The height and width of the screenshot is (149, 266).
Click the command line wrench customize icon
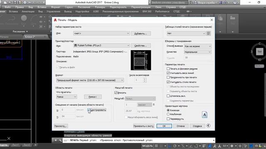pyautogui.click(x=60, y=140)
